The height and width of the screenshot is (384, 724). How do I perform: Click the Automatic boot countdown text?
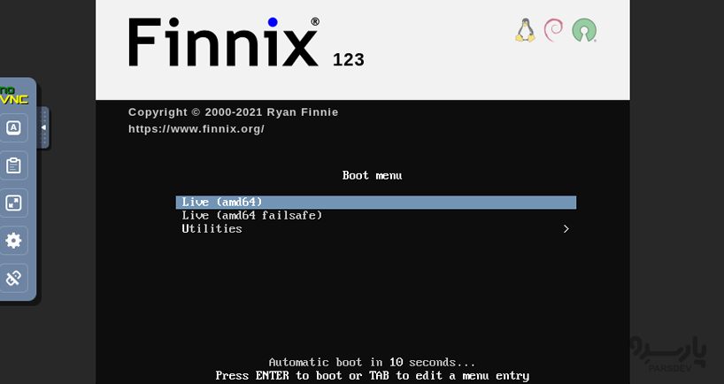[x=372, y=362]
